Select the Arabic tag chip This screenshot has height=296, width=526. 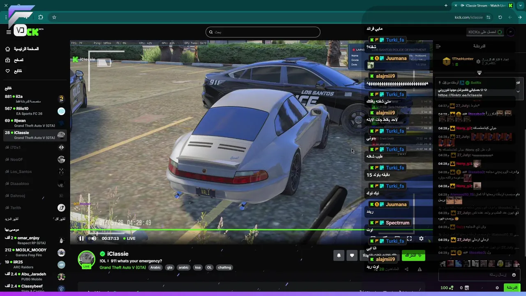tap(155, 267)
